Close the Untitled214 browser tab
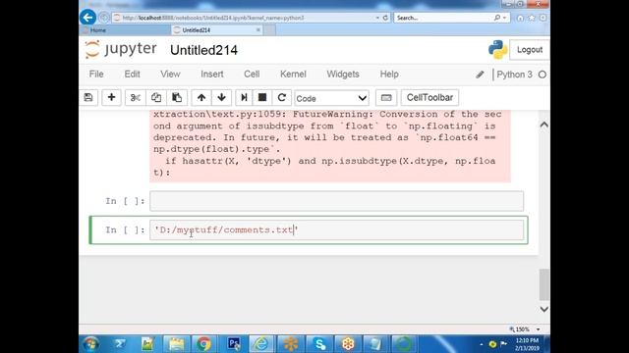629x353 pixels. tap(257, 30)
